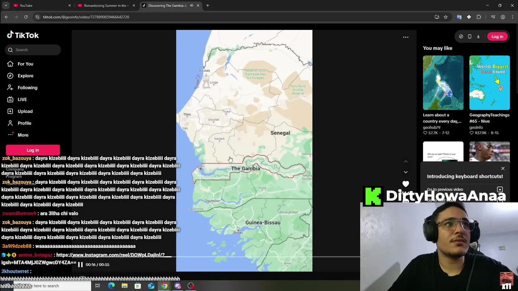Viewport: 518px width, 291px height.
Task: Open the OBS taskbar icon
Action: point(191,286)
